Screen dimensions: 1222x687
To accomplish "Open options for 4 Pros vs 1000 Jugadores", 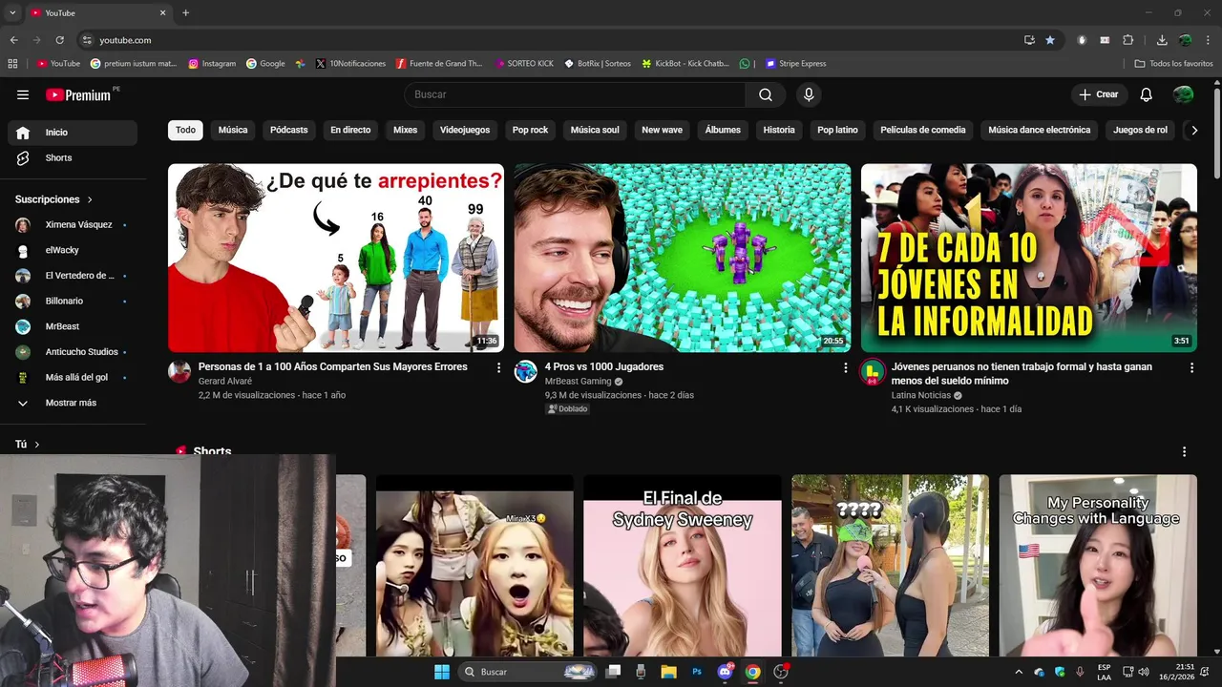I will pyautogui.click(x=845, y=367).
